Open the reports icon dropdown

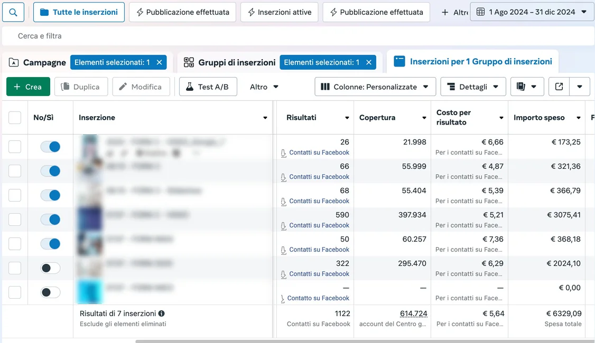[x=527, y=87]
